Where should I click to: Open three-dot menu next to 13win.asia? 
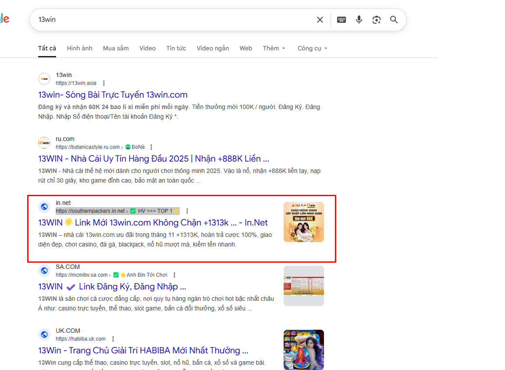(104, 83)
